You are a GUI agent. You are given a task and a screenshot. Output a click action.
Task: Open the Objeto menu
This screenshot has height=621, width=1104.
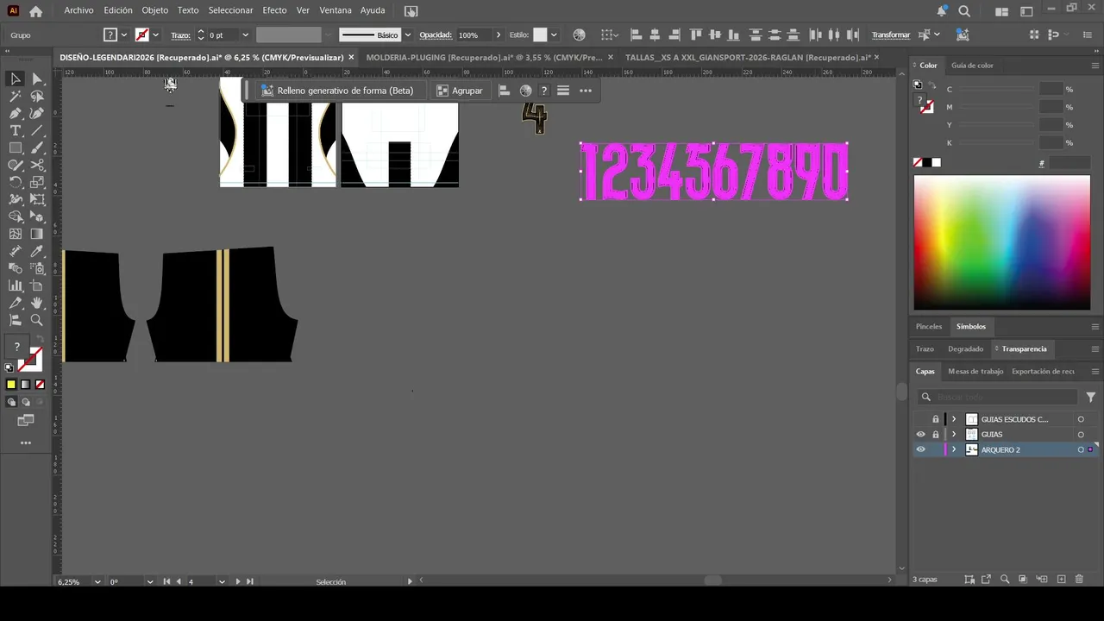154,10
